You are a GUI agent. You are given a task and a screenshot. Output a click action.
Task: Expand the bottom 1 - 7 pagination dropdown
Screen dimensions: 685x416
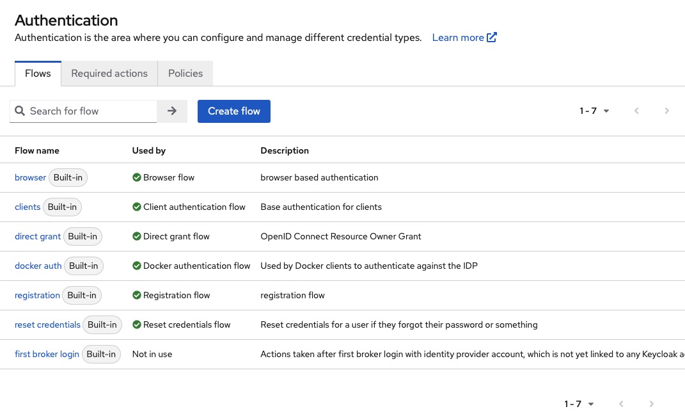pyautogui.click(x=579, y=404)
